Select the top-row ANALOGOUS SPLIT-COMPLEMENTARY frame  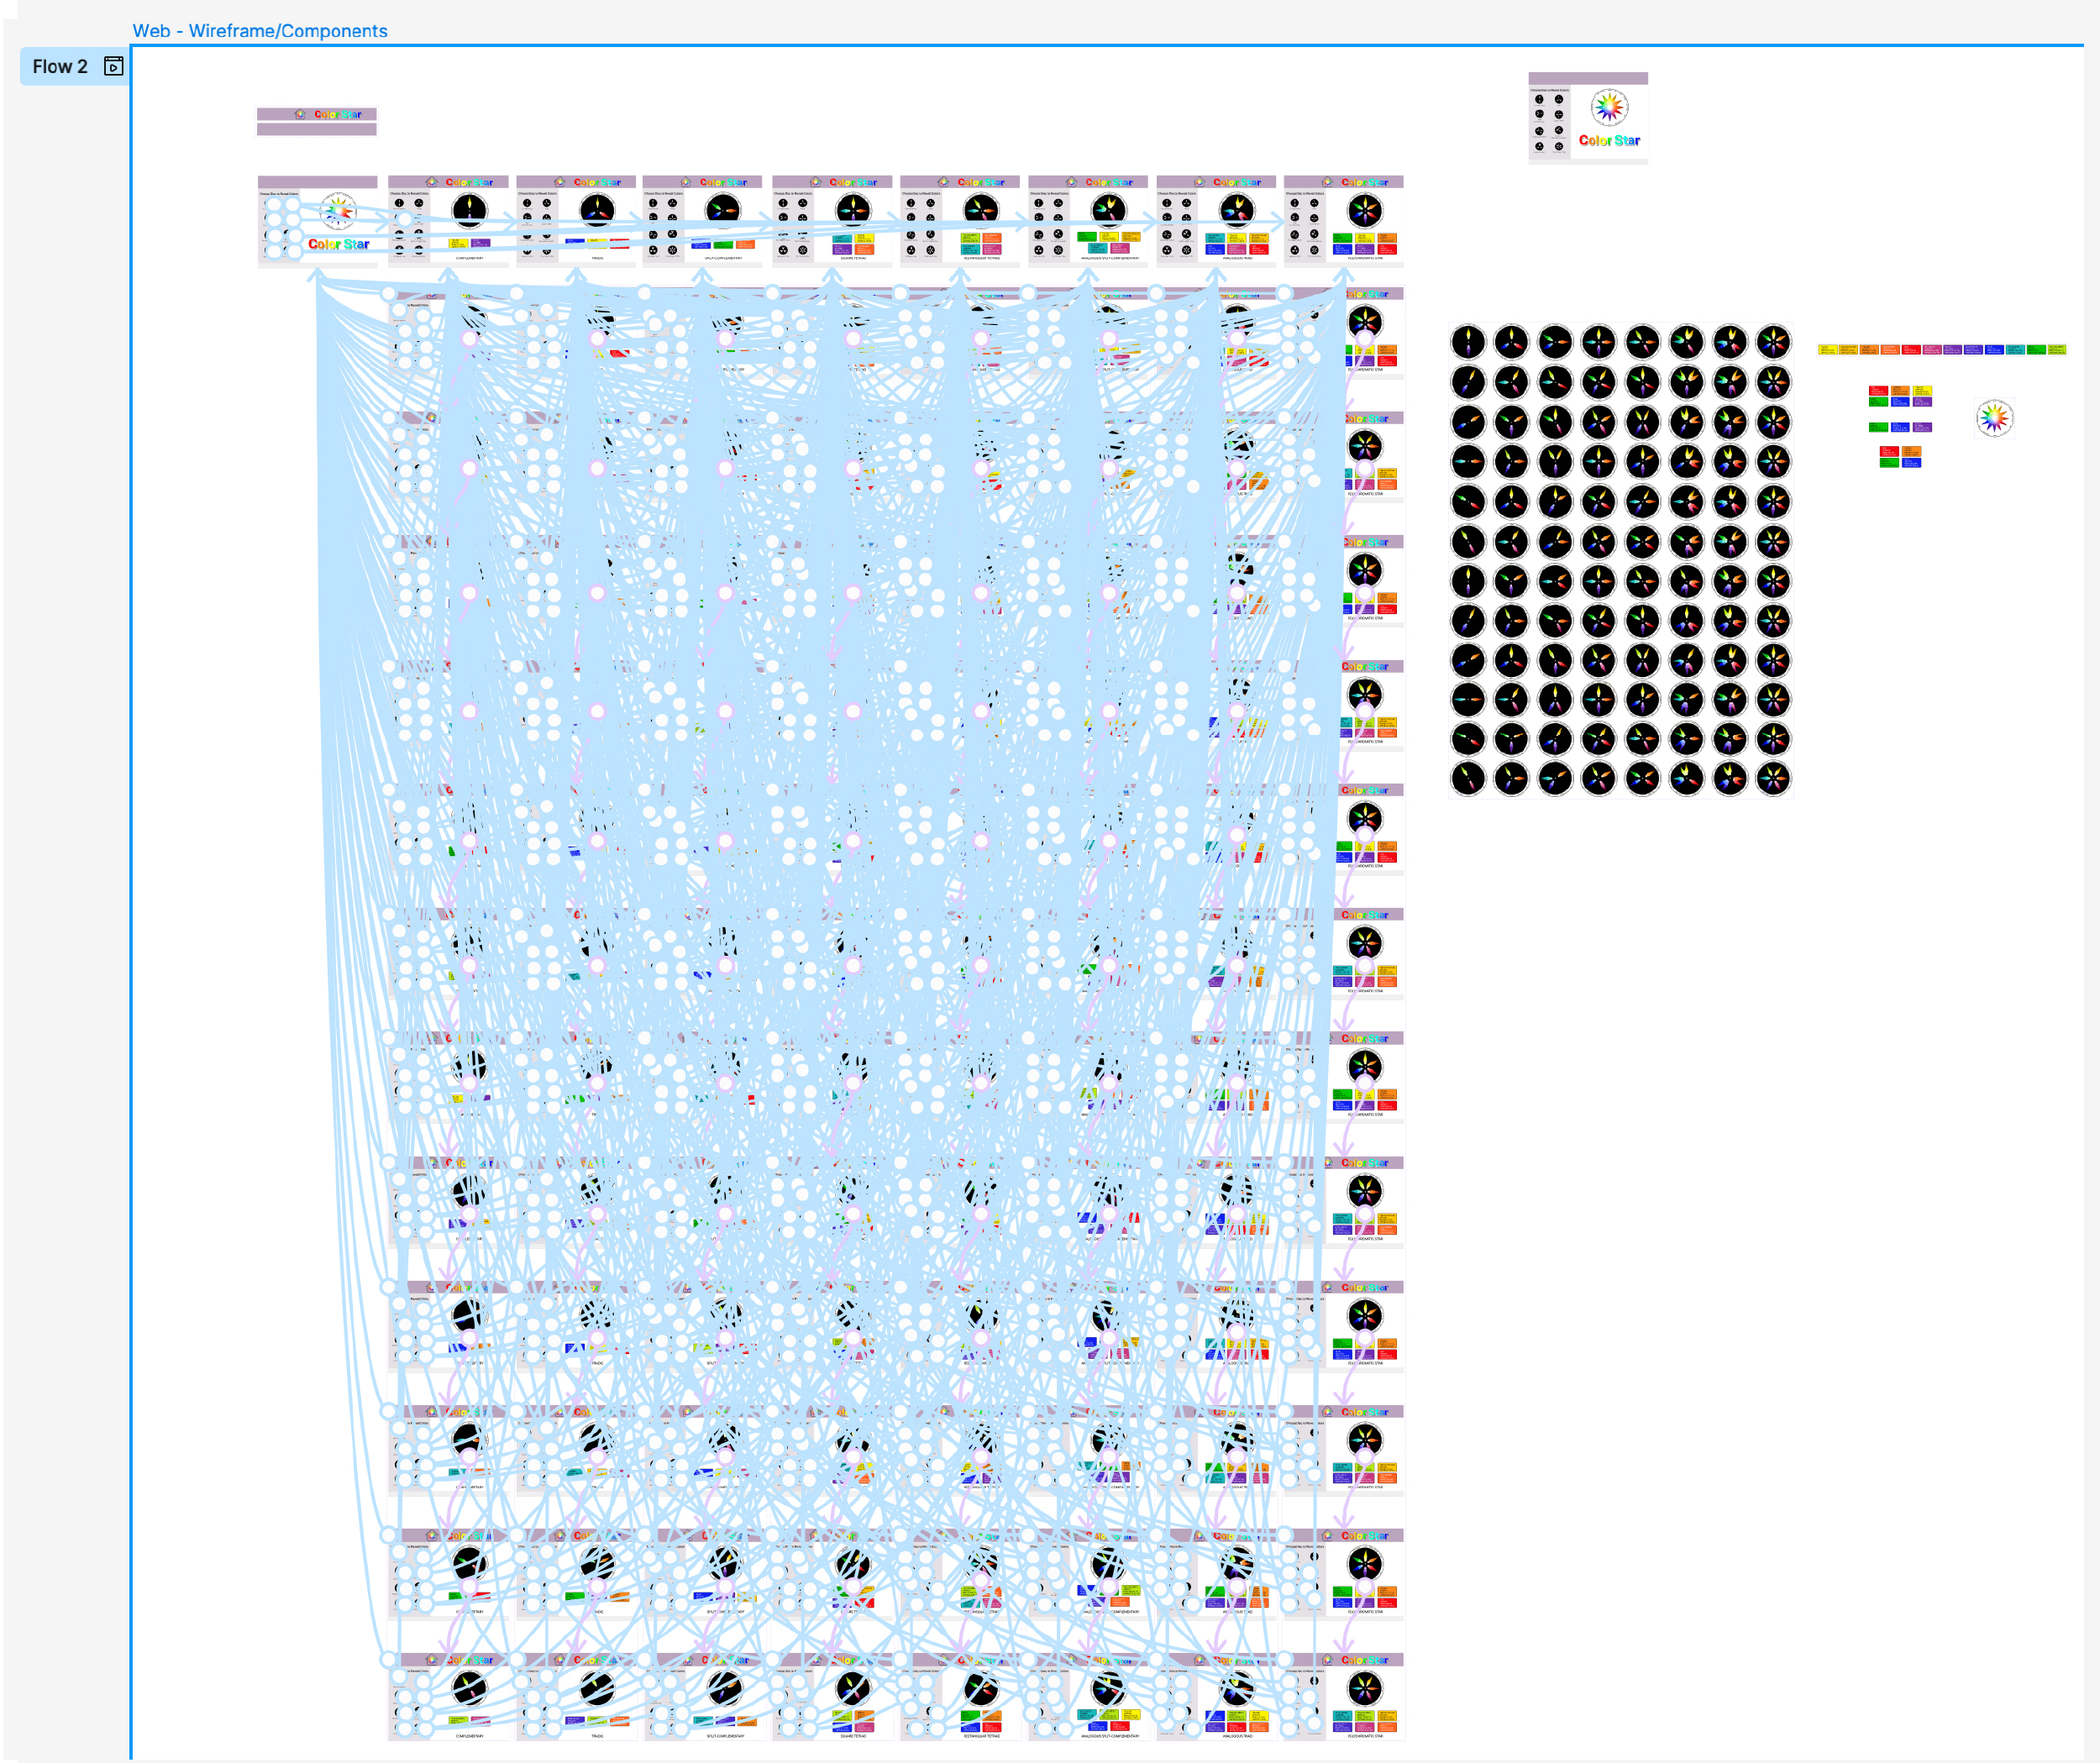(x=1088, y=222)
